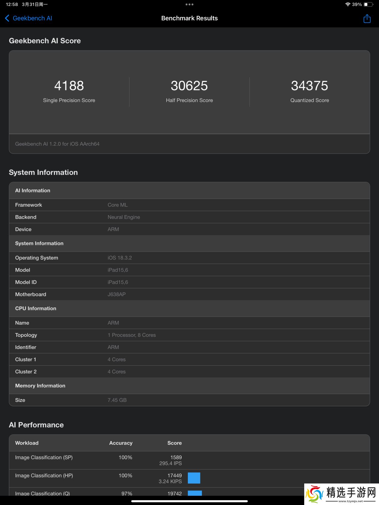Image resolution: width=379 pixels, height=505 pixels.
Task: Tap the Operating System iOS 18.3.2 row
Action: point(189,258)
